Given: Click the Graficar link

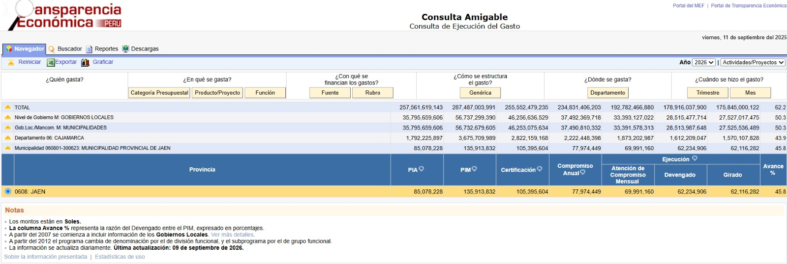Looking at the screenshot, I should point(103,62).
